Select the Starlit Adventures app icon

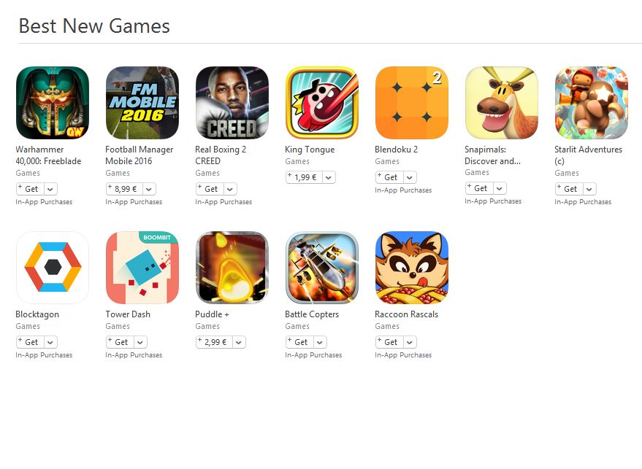pyautogui.click(x=591, y=103)
